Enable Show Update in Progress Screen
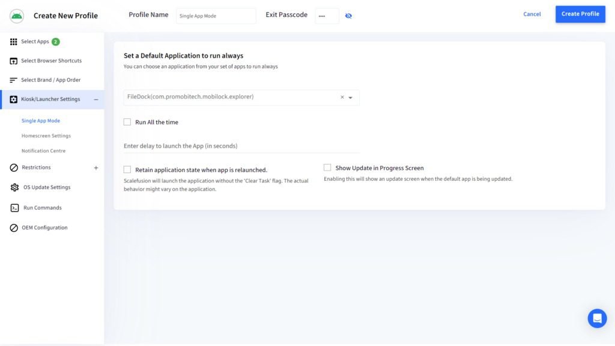 327,168
